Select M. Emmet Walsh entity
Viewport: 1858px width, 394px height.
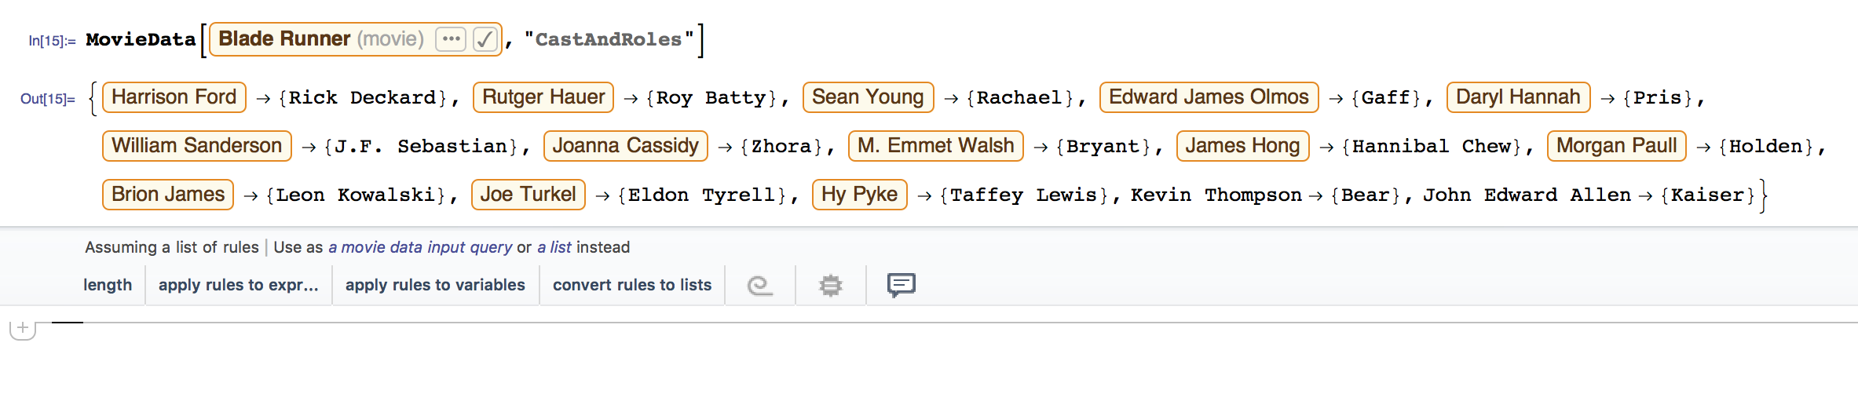(936, 146)
